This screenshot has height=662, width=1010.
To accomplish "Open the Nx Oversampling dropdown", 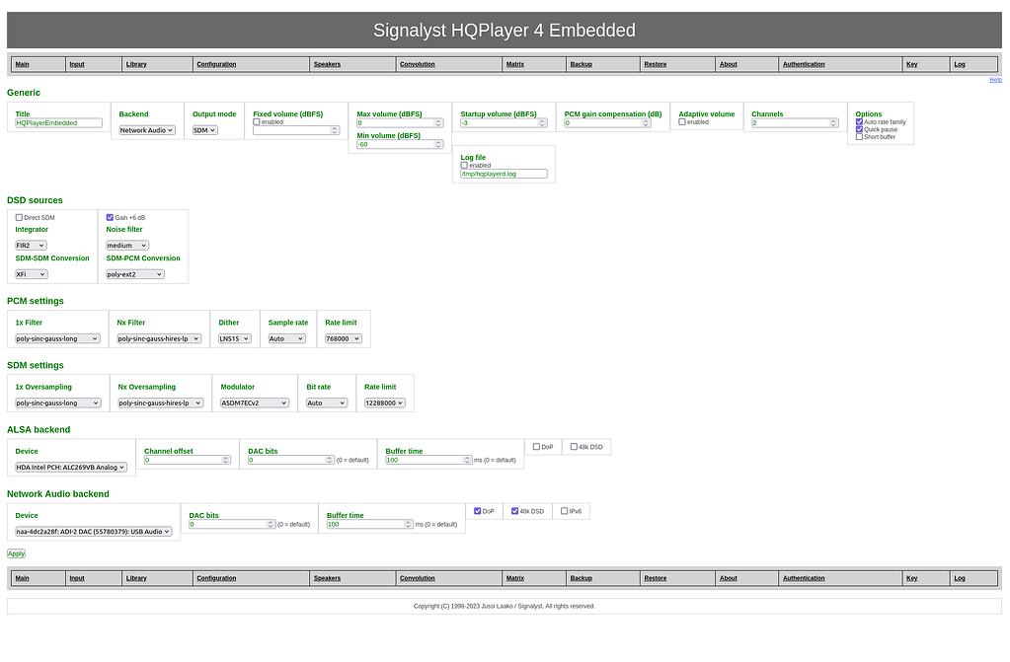I will [160, 404].
